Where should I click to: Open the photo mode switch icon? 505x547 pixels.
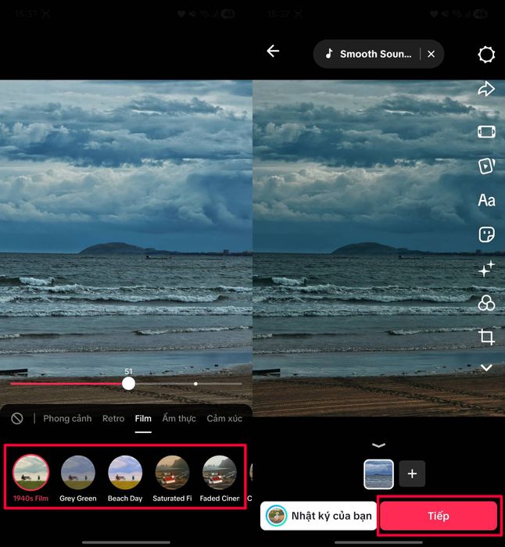(486, 132)
